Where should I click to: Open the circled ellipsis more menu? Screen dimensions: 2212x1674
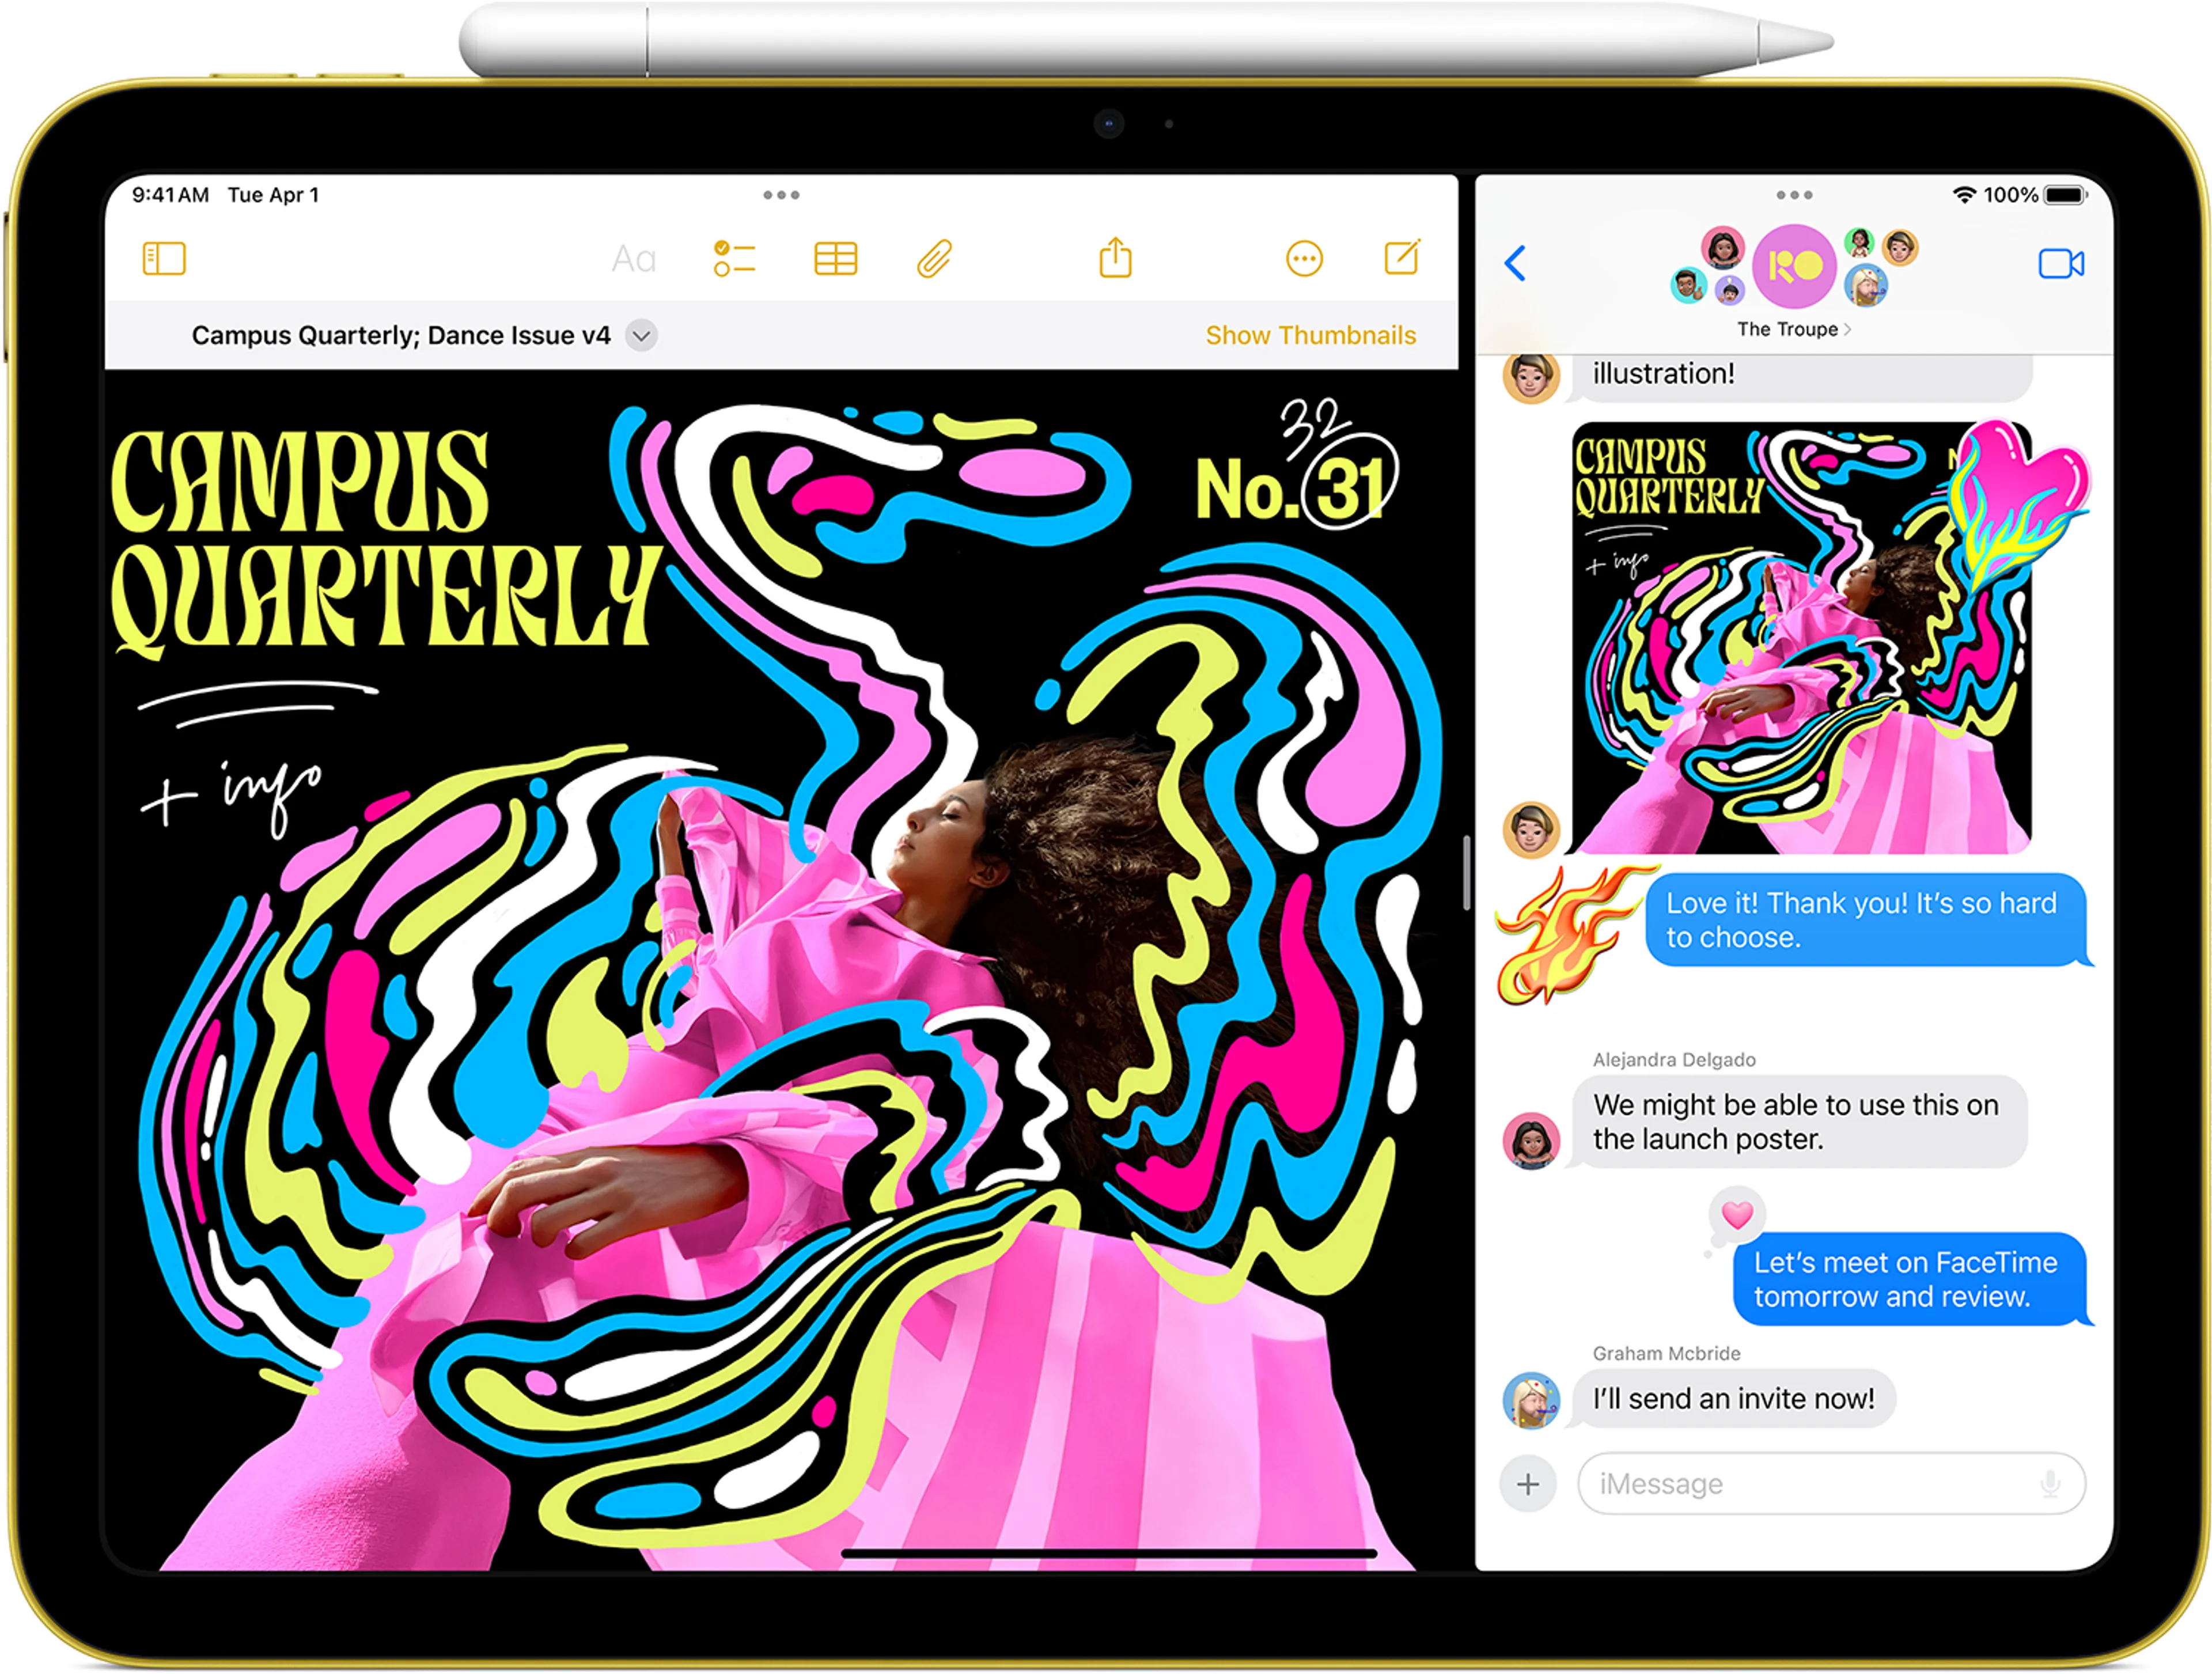pyautogui.click(x=1304, y=260)
